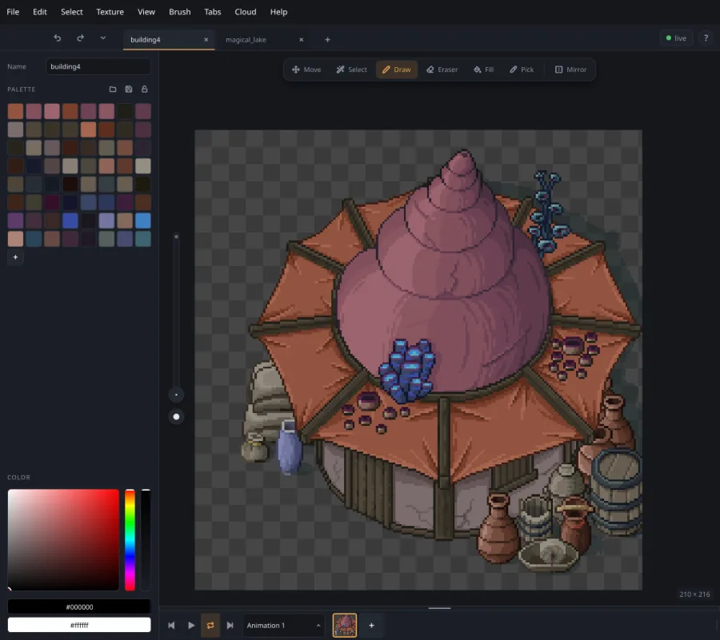Open the Select menu

(72, 12)
